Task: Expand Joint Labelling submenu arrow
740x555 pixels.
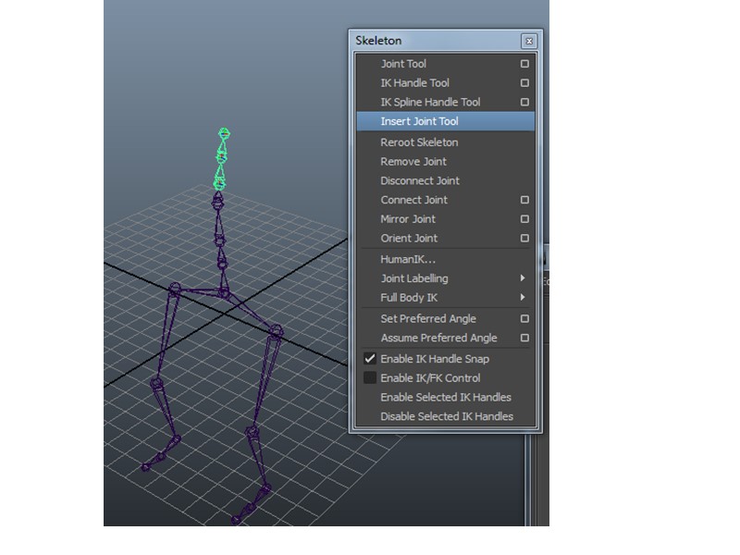Action: coord(523,278)
